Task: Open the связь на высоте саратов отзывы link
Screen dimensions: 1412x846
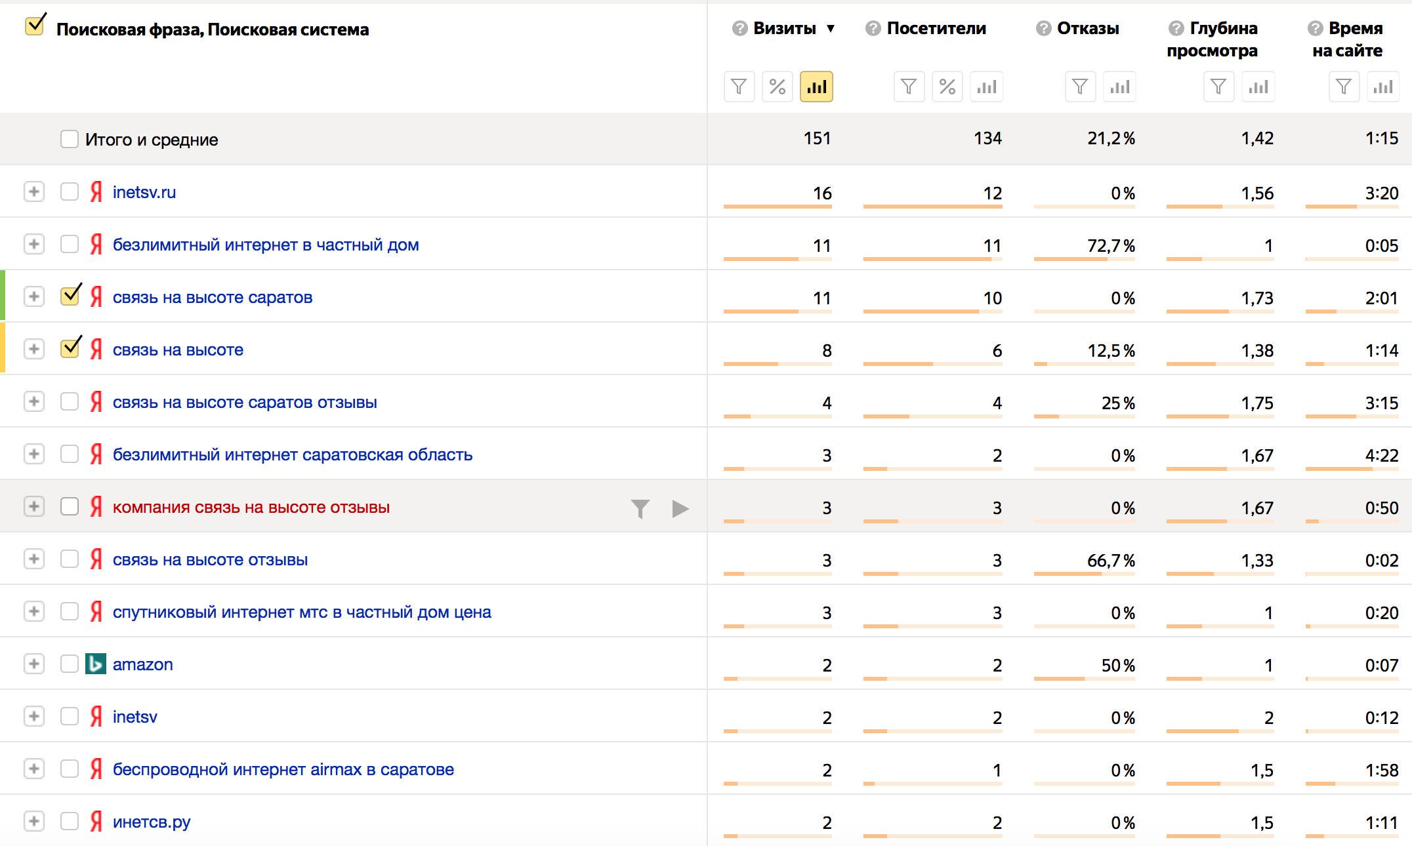Action: [245, 402]
